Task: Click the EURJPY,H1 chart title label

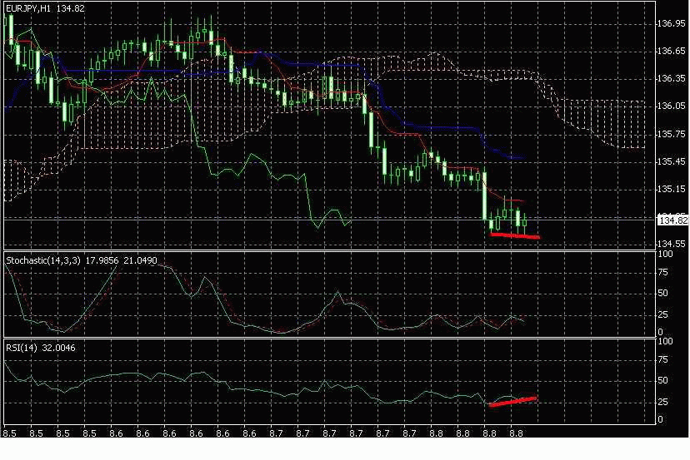Action: 45,8
